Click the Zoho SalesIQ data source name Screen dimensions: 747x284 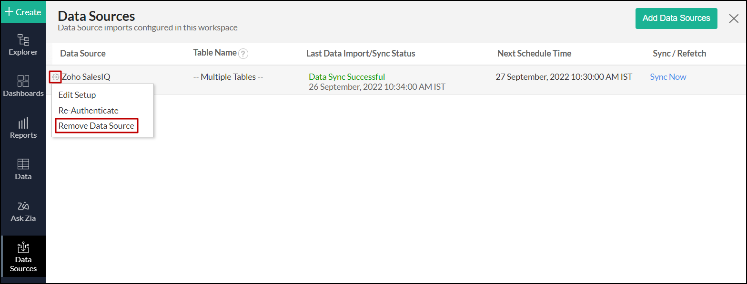pos(86,77)
